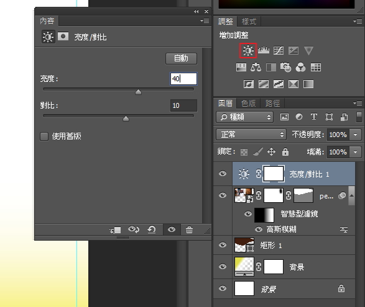Switch to the 色版 tab
Viewport: 365px width, 307px height.
coord(248,103)
